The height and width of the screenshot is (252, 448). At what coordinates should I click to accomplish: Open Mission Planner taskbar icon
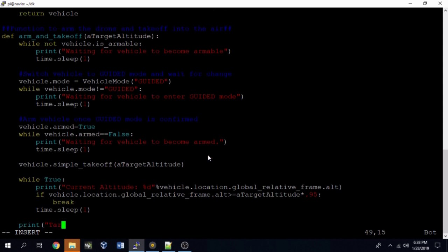(88, 245)
